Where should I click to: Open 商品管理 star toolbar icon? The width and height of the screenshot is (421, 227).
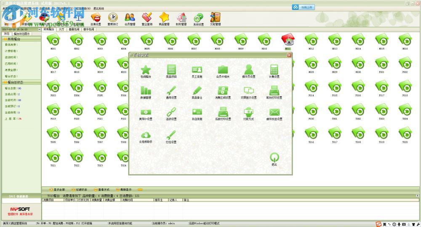[164, 19]
